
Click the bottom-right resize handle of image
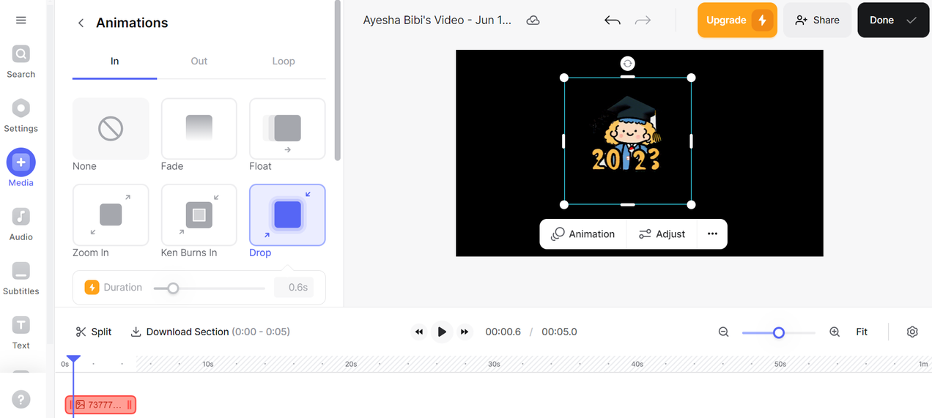[x=691, y=205]
